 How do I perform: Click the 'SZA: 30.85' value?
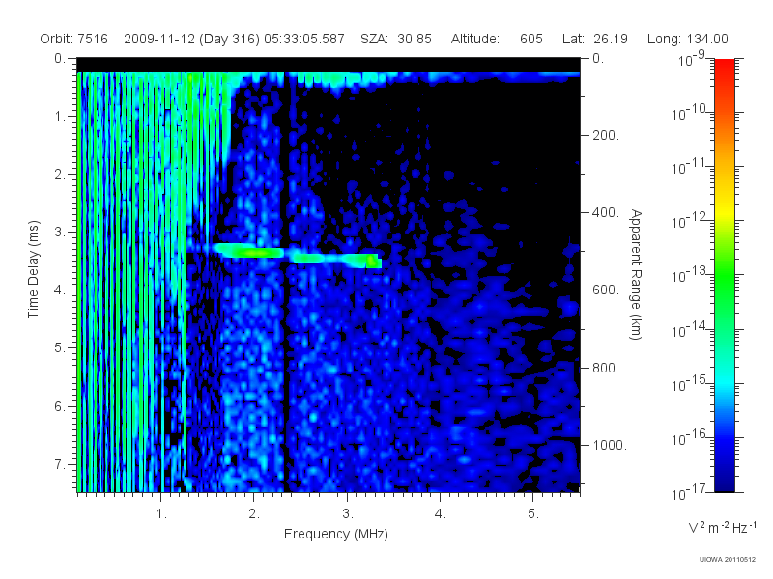(396, 39)
